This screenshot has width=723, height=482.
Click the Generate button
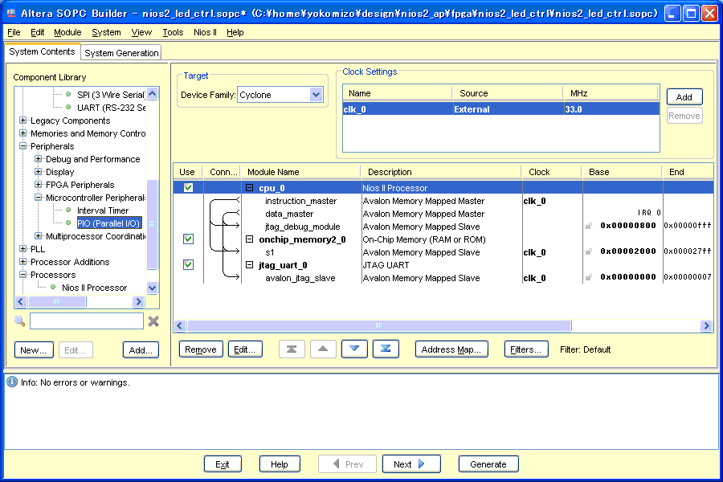pyautogui.click(x=488, y=464)
